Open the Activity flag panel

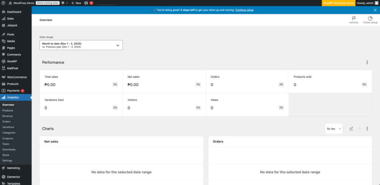point(353,20)
